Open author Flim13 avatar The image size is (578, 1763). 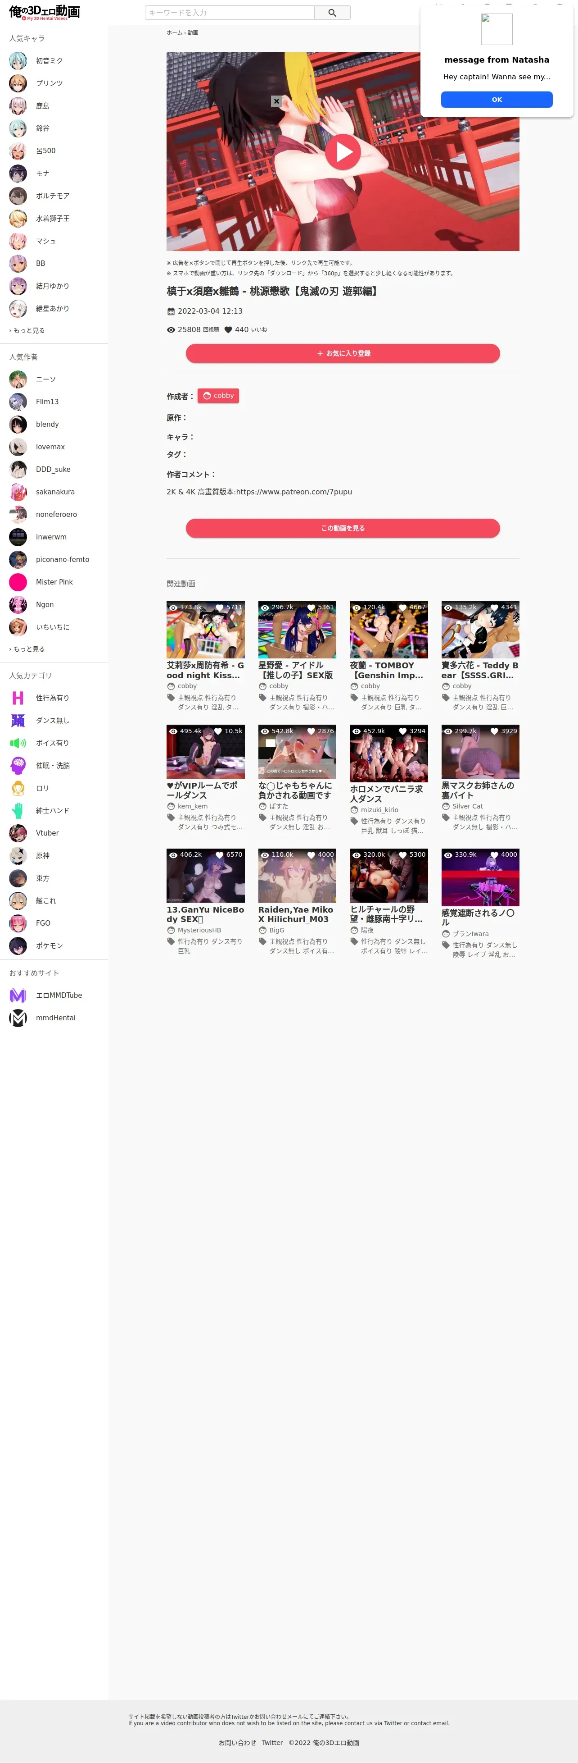(x=18, y=402)
